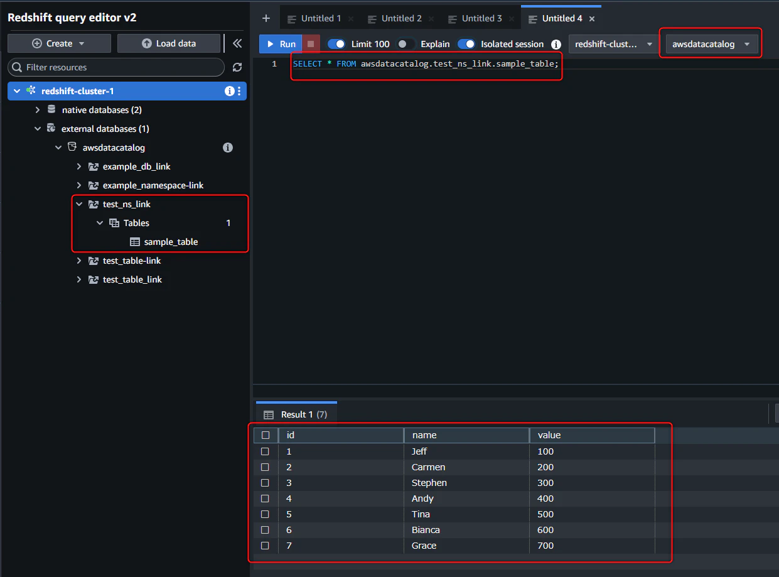Switch to the Untitled 3 tab
Image resolution: width=779 pixels, height=577 pixels.
pyautogui.click(x=481, y=19)
